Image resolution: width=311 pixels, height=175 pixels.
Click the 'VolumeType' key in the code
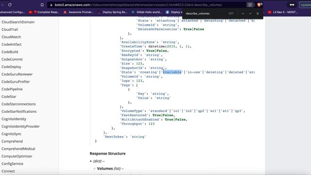click(x=132, y=111)
